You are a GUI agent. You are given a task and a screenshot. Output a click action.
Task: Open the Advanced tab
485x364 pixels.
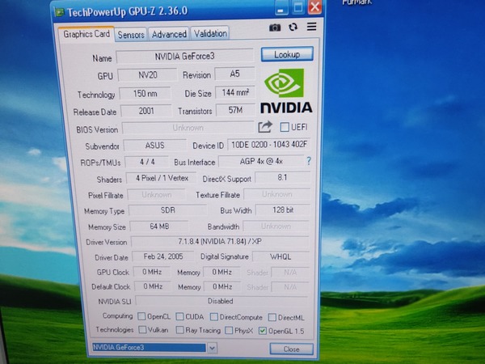[x=169, y=34]
